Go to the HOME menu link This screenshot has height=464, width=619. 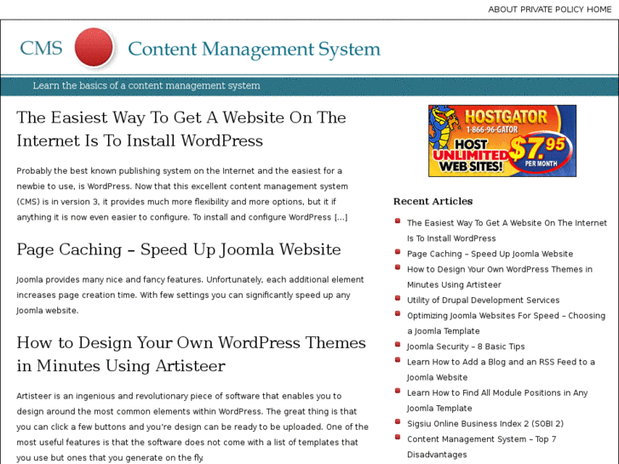pos(599,9)
